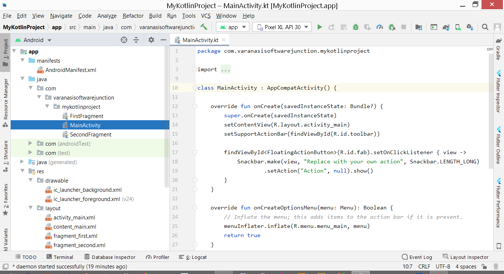Open the Layout Inspector
The image size is (504, 274).
(x=465, y=257)
